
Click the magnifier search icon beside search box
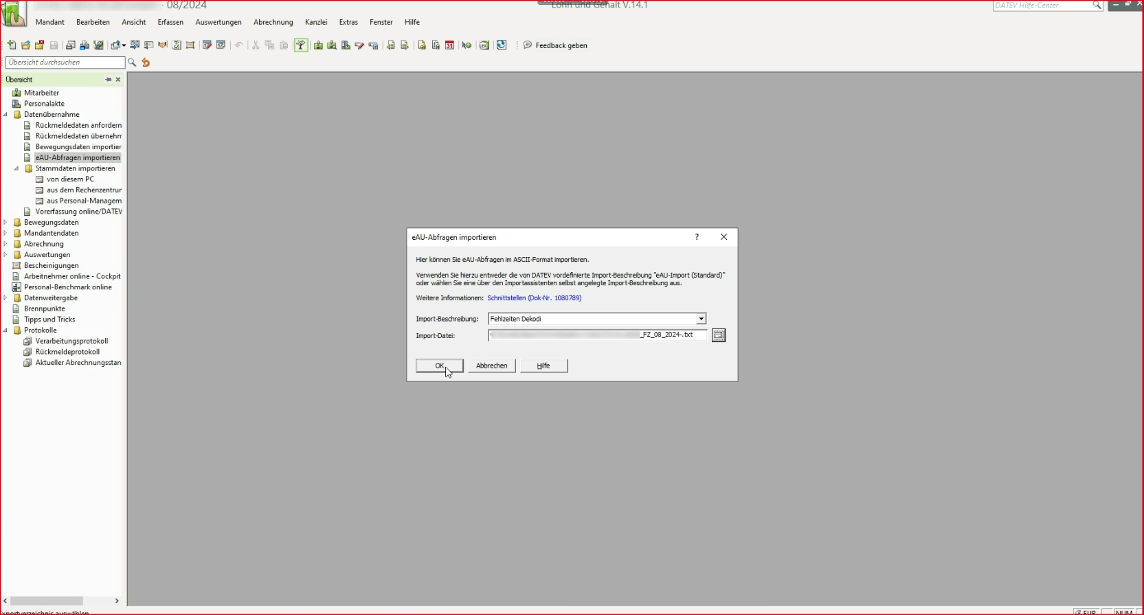coord(132,63)
